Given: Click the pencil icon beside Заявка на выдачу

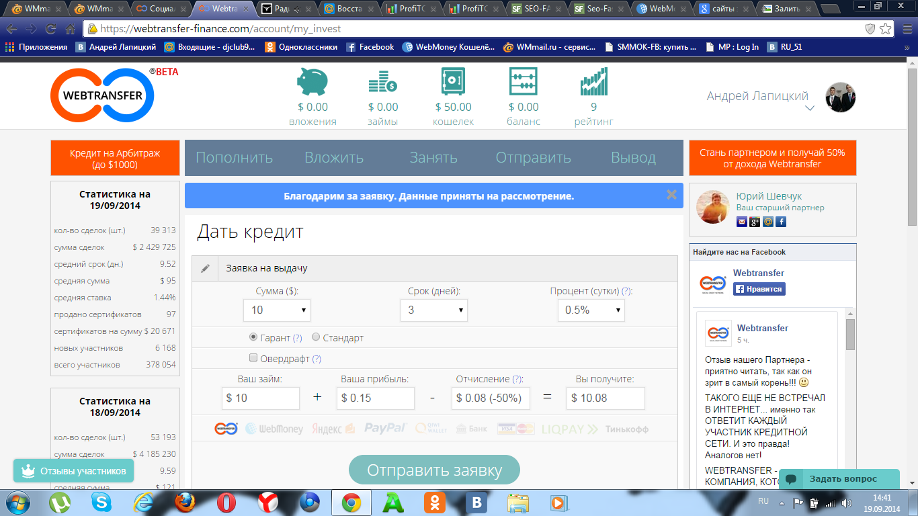Looking at the screenshot, I should pyautogui.click(x=205, y=268).
